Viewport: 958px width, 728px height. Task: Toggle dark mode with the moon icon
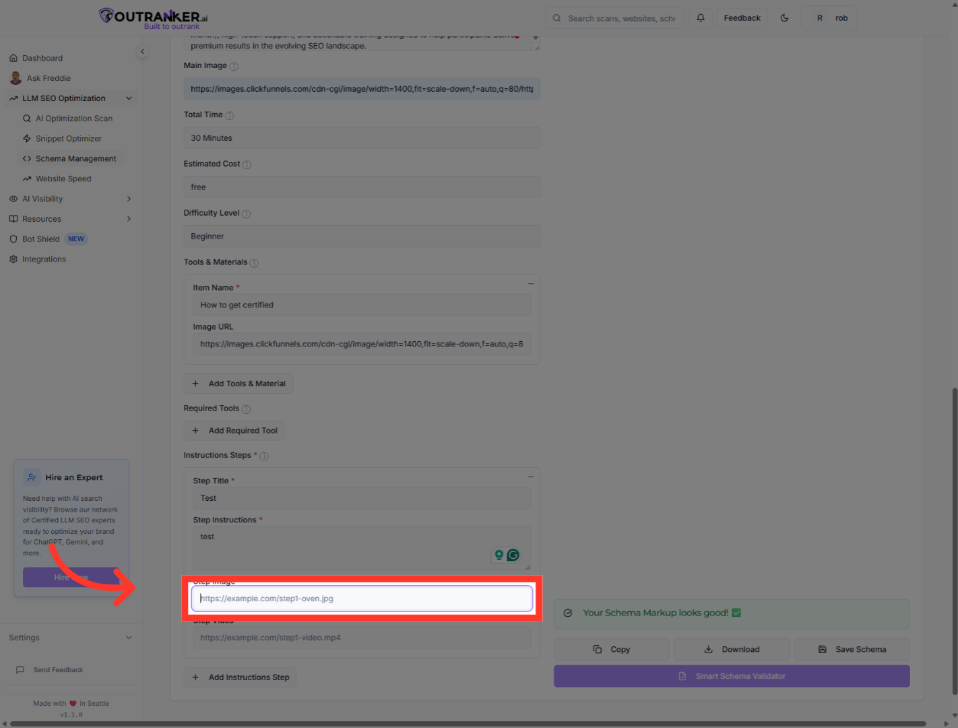click(784, 18)
